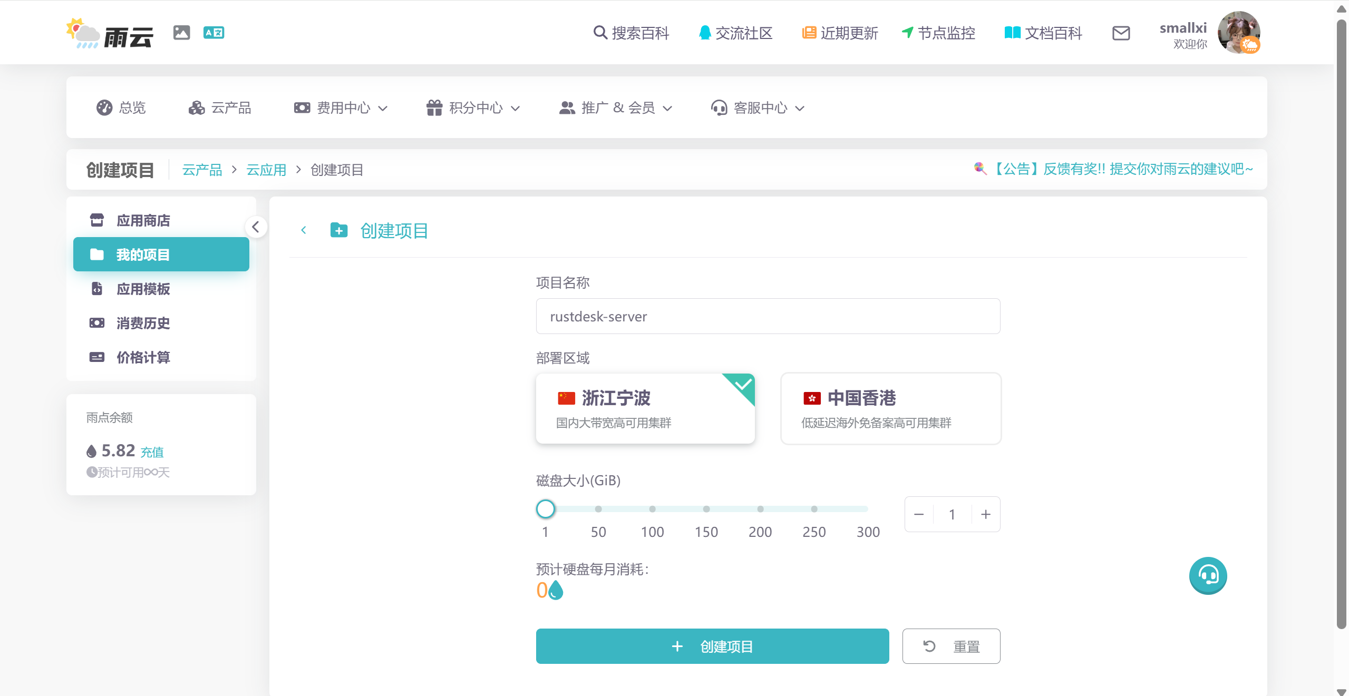Open the mail envelope icon
This screenshot has height=696, width=1349.
click(x=1121, y=33)
